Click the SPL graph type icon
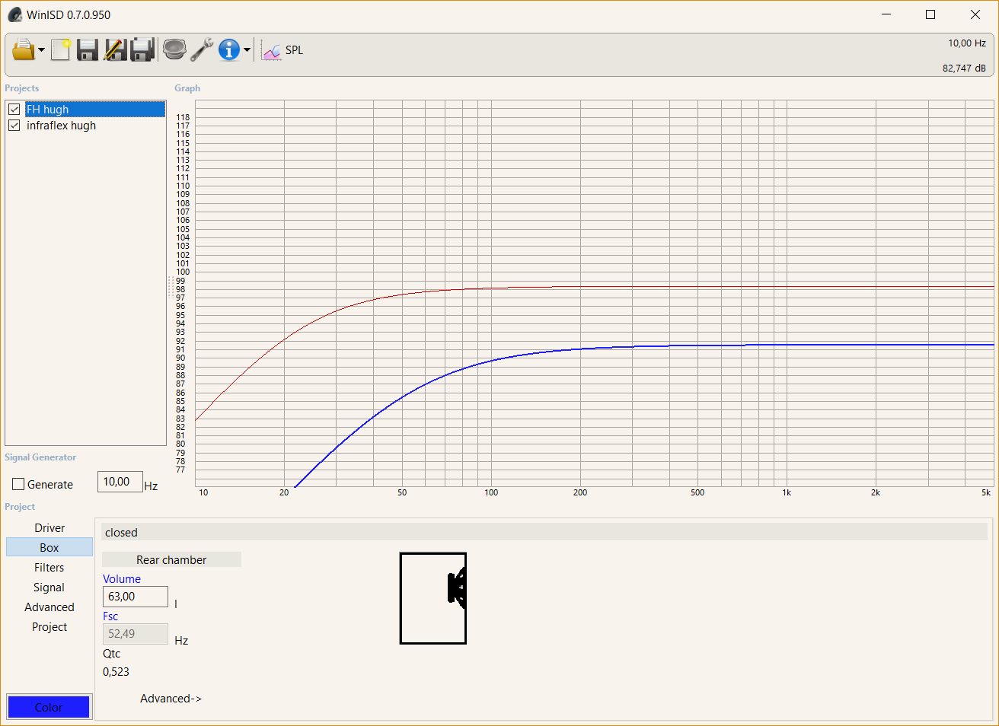Image resolution: width=999 pixels, height=726 pixels. [271, 50]
